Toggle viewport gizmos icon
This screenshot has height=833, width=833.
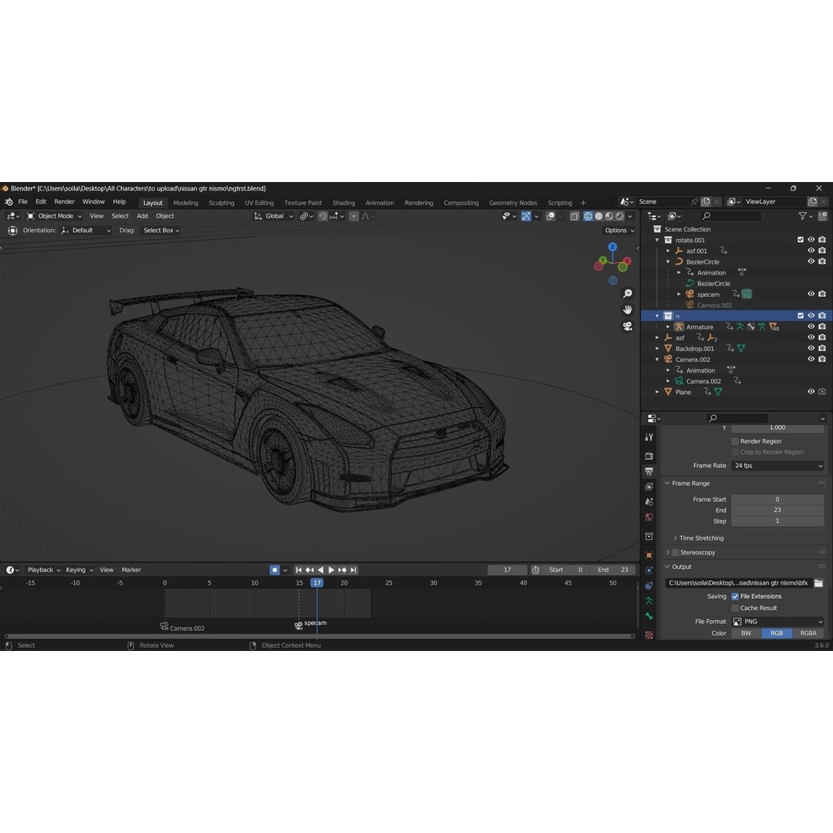[526, 216]
